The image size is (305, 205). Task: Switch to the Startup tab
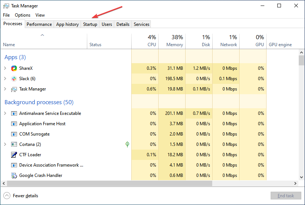90,24
